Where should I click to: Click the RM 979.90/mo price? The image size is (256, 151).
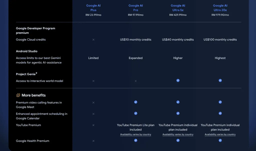pos(220,15)
